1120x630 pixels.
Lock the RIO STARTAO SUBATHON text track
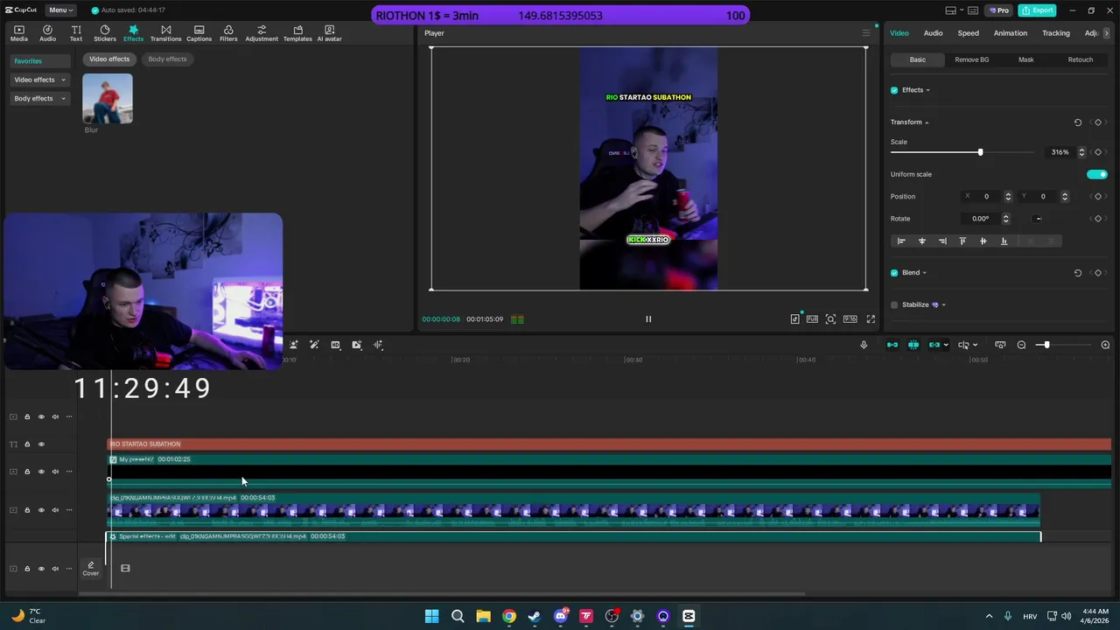[x=27, y=444]
